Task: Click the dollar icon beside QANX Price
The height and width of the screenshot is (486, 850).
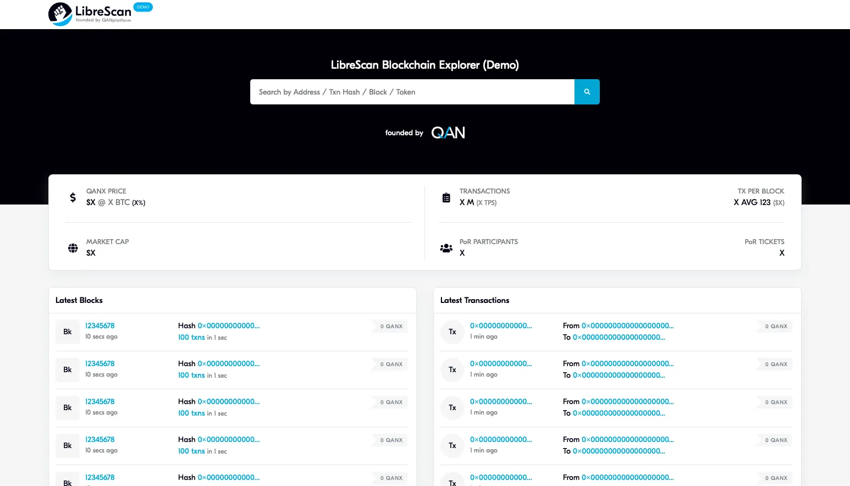Action: [73, 197]
